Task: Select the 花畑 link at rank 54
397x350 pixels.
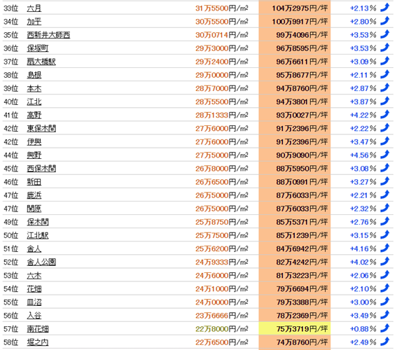Action: pyautogui.click(x=34, y=288)
